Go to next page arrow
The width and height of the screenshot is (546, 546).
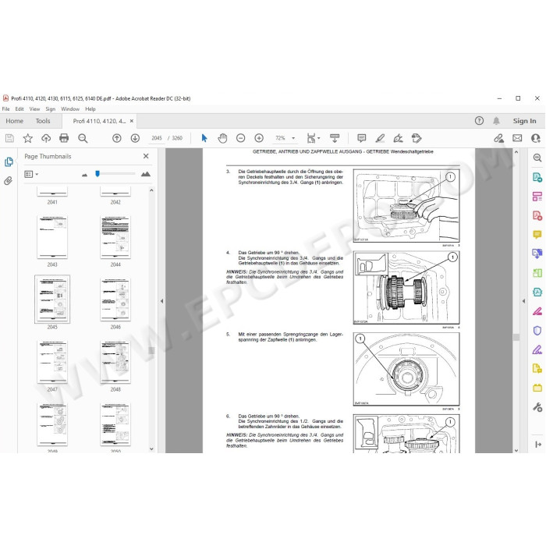coord(135,138)
